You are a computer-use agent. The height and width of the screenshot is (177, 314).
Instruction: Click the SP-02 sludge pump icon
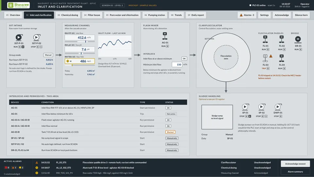261,107
